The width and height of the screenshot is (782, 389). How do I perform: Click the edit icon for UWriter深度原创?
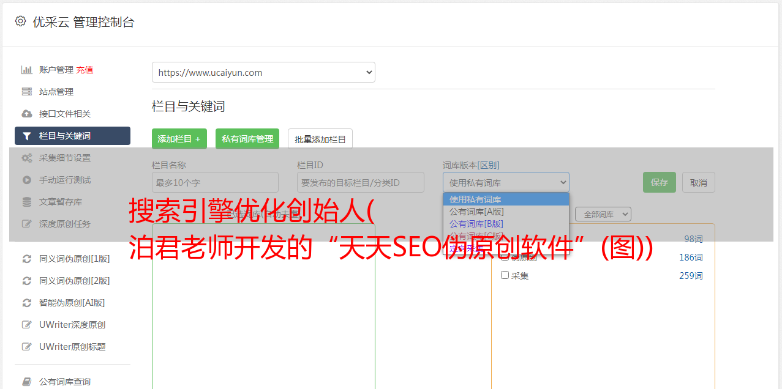coord(27,325)
